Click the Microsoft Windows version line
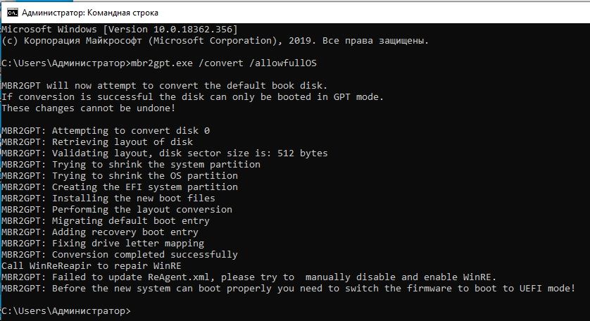This screenshot has width=590, height=321. (120, 29)
